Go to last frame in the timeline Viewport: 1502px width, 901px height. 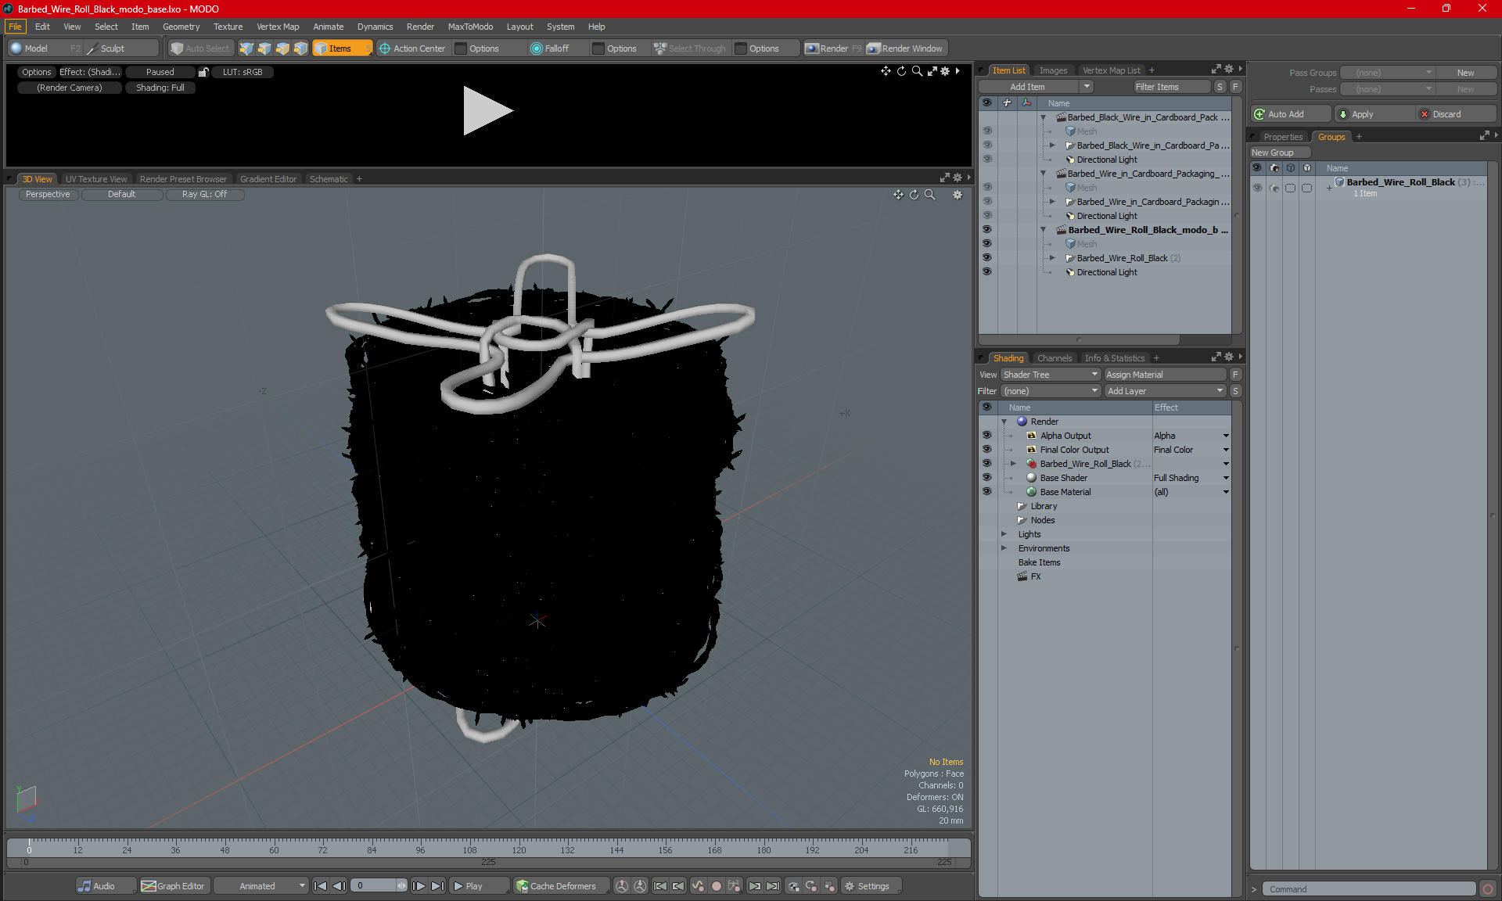[438, 886]
